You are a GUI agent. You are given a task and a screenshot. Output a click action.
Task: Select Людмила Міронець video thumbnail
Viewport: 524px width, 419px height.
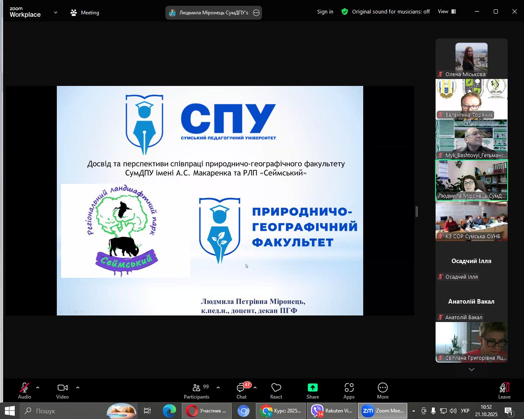coord(471,180)
